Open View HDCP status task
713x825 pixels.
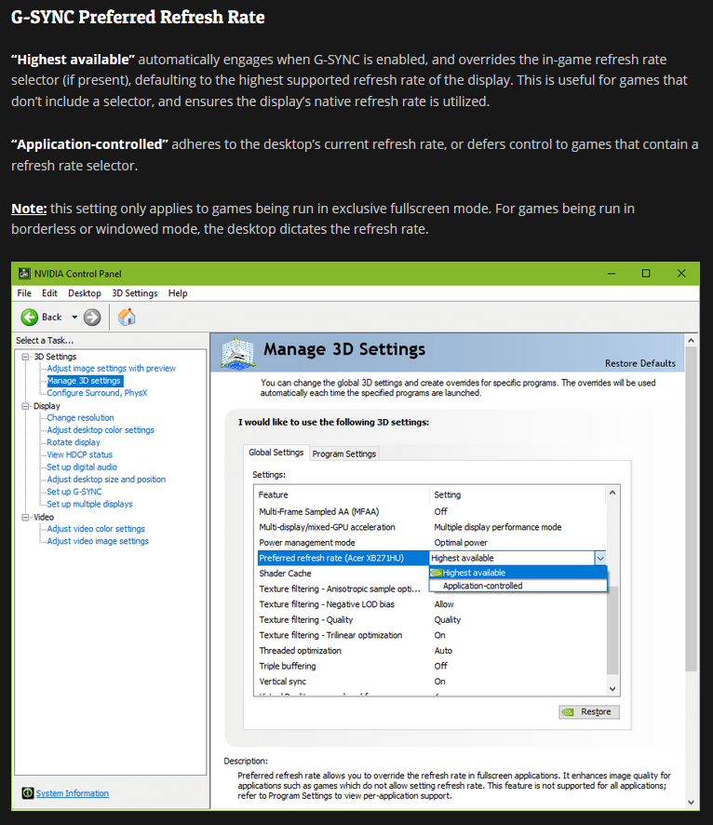79,454
